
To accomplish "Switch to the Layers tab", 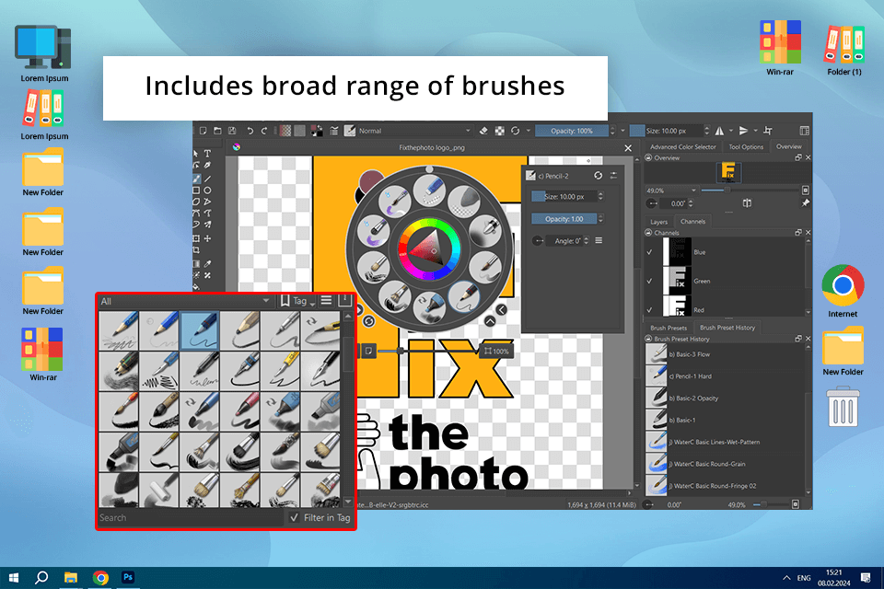I will point(658,222).
